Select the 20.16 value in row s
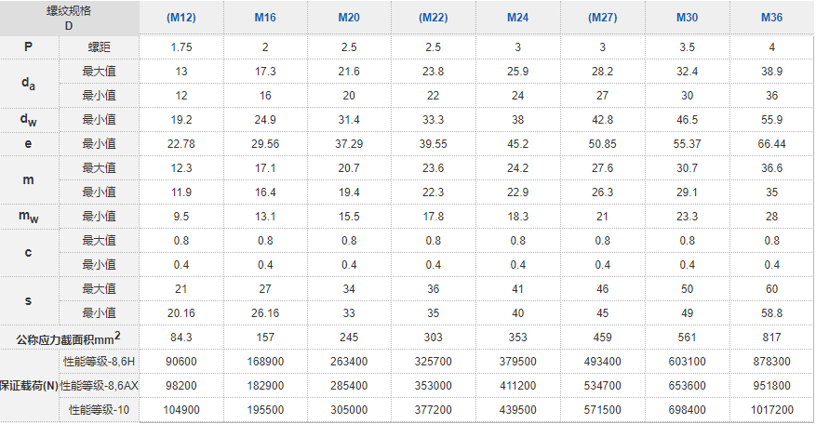 (181, 312)
